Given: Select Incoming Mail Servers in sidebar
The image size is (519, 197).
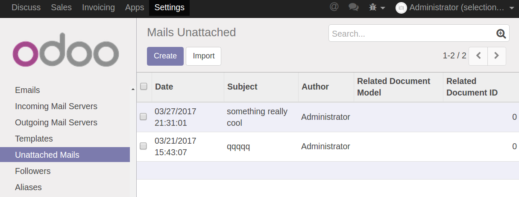Looking at the screenshot, I should click(56, 106).
